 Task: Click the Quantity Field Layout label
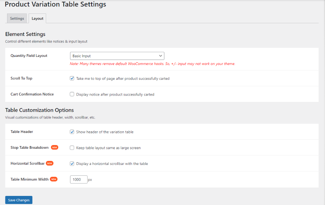point(29,56)
